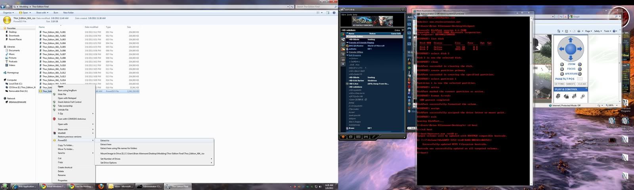Image resolution: width=634 pixels, height=190 pixels.
Task: Switch to Inbox Microsoft Outlook taskbar item
Action: [121, 186]
